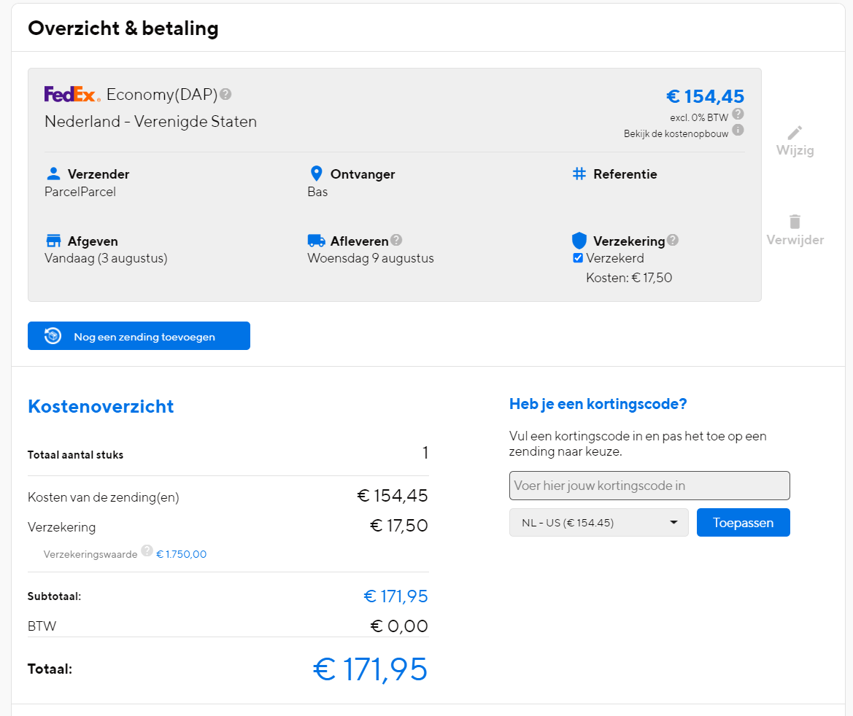Click the Referentie hash icon
Viewport: 853px width, 716px height.
click(579, 174)
